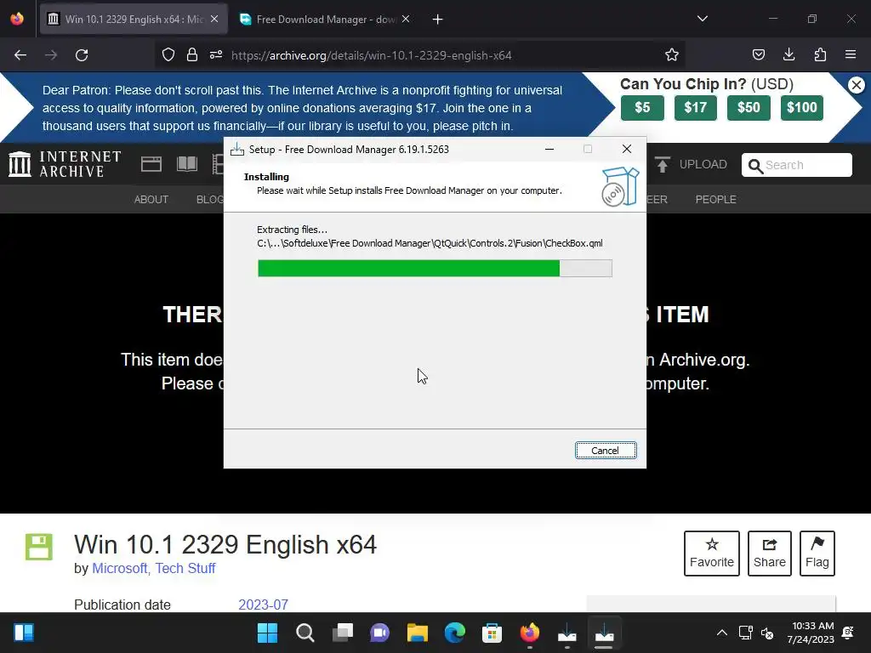Launch Microsoft Edge from taskbar
The height and width of the screenshot is (653, 871).
click(x=454, y=633)
